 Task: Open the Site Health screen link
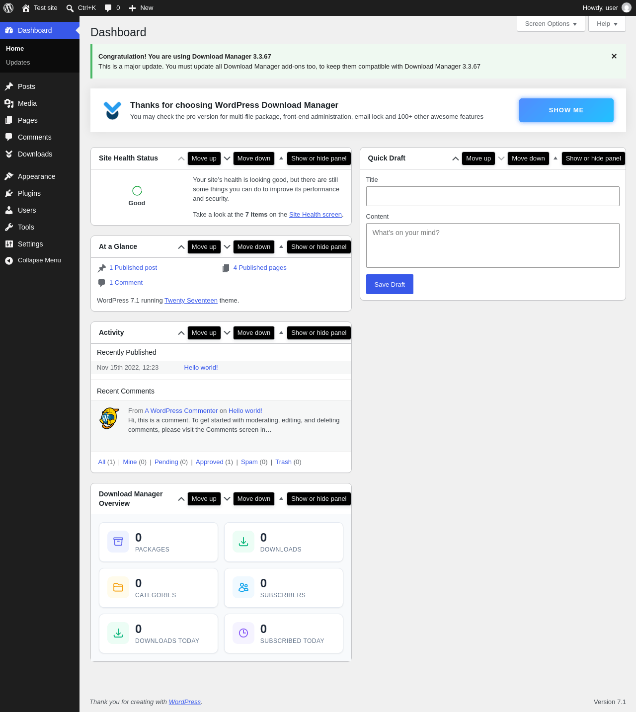tap(316, 215)
